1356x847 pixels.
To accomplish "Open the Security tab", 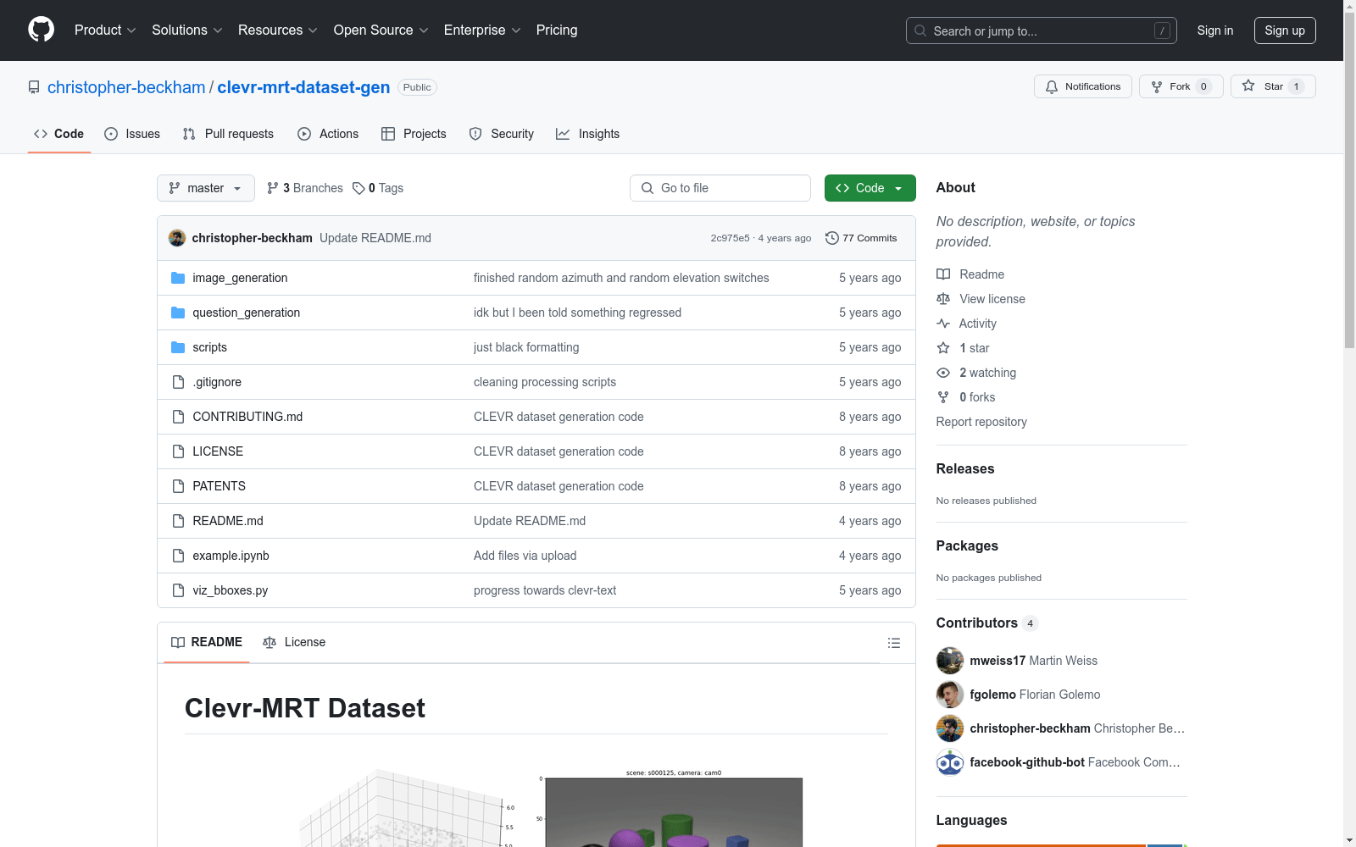I will pyautogui.click(x=502, y=134).
